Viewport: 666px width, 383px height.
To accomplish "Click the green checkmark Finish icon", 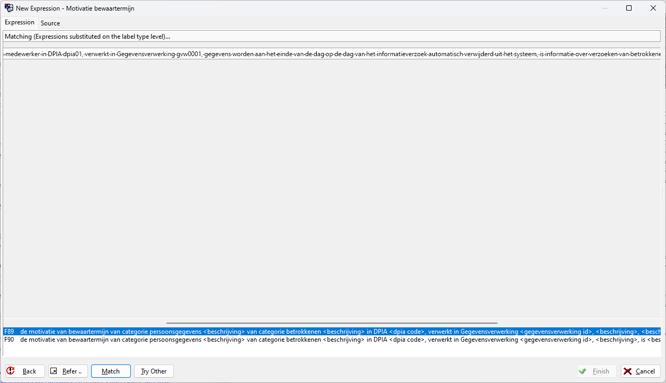I will 583,371.
